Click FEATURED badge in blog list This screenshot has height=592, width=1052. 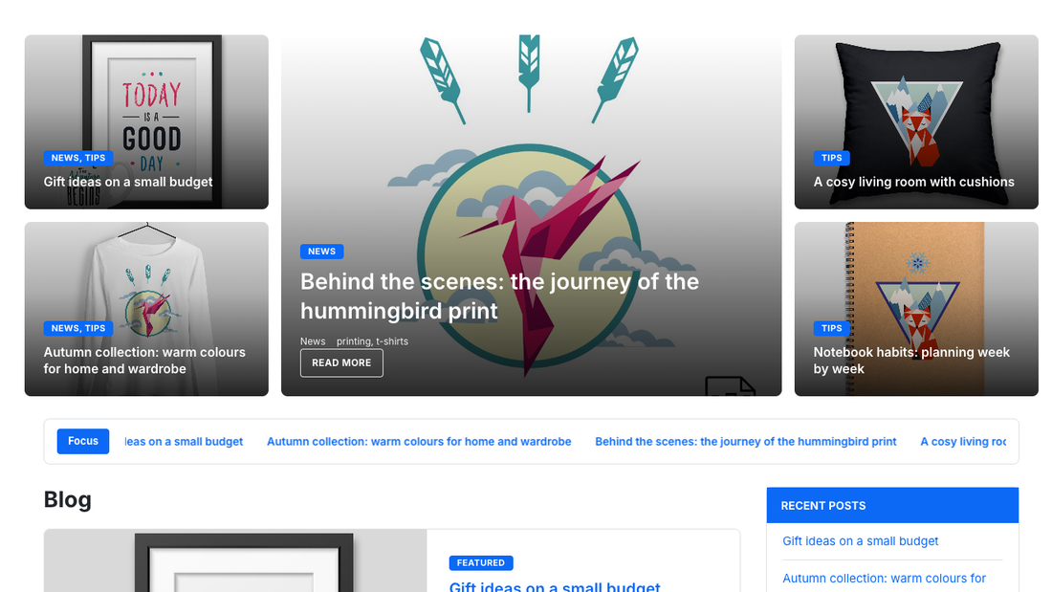(481, 562)
